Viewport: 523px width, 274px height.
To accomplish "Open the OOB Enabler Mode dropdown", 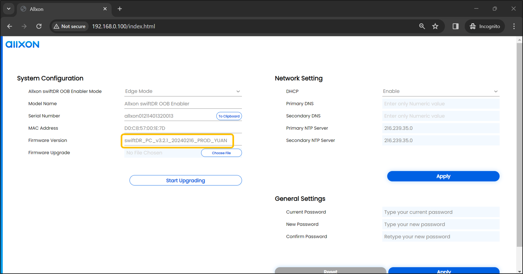I will 183,91.
